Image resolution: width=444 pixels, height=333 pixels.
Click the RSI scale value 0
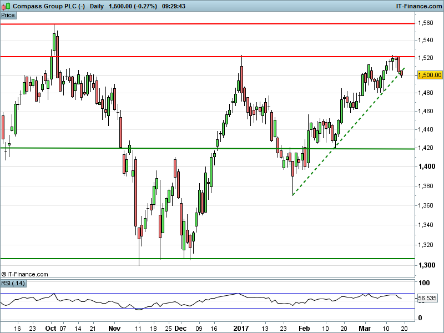[420, 318]
